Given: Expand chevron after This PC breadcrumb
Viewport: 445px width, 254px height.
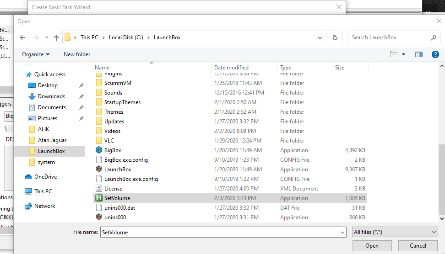Looking at the screenshot, I should (x=103, y=37).
